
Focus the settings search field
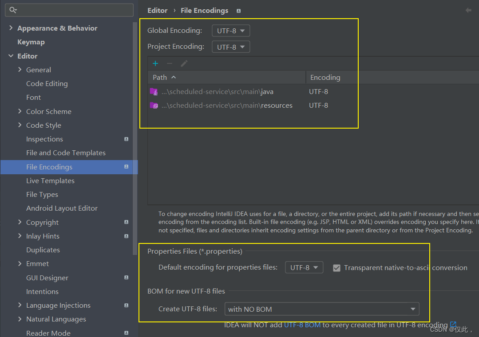(69, 10)
